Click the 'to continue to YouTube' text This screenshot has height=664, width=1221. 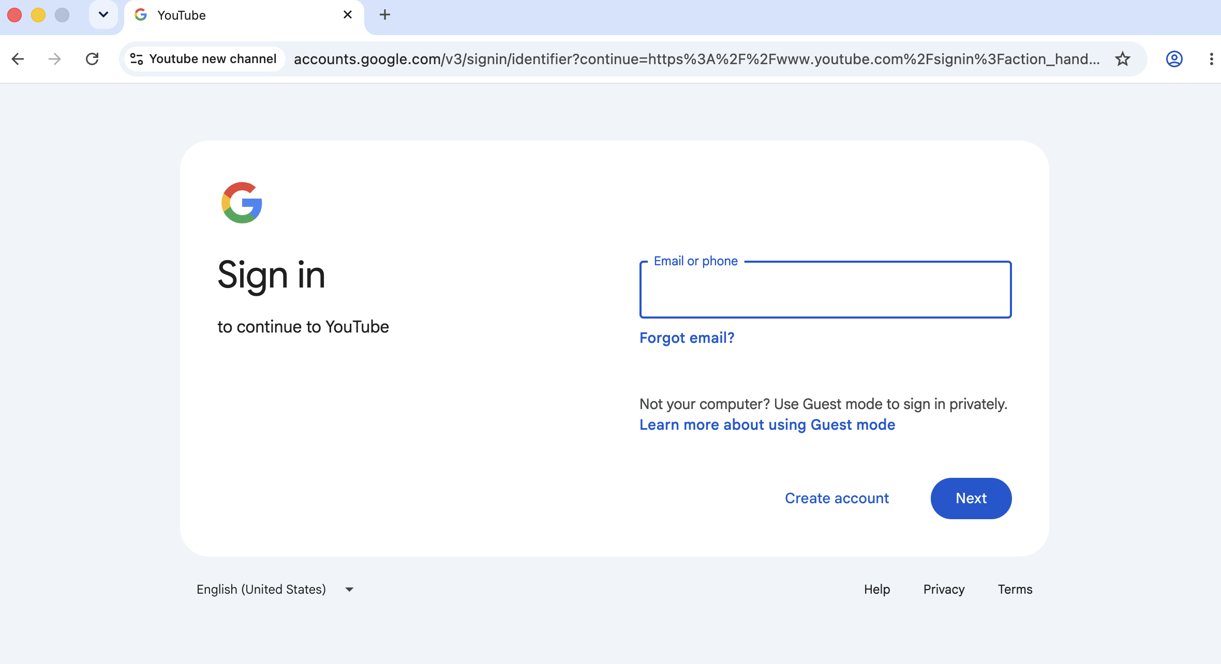click(x=303, y=327)
